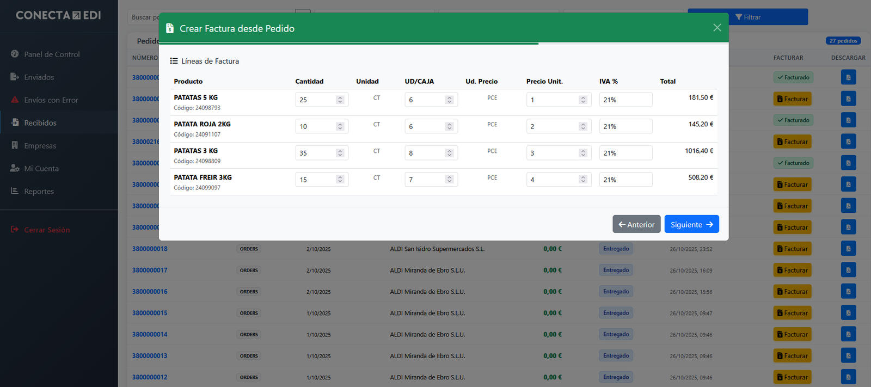Click the Mi Cuenta user icon
The width and height of the screenshot is (871, 387).
(15, 168)
